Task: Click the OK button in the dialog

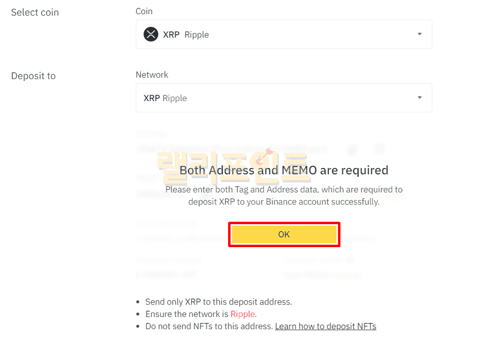Action: pos(284,234)
